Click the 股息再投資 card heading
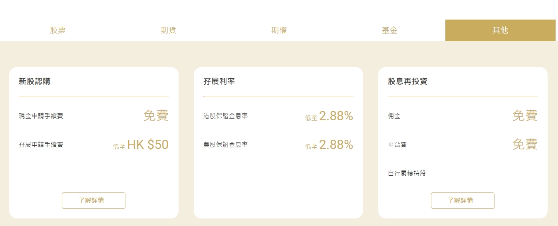The image size is (558, 226). click(407, 81)
